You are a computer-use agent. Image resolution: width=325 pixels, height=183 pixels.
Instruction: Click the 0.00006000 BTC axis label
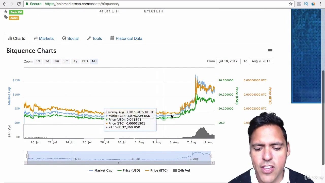(255, 80)
